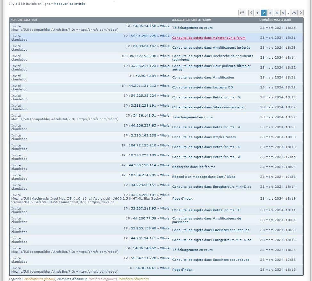Viewport: 312px width, 281px height.
Task: Go to next page with right chevron
Action: coord(301,13)
